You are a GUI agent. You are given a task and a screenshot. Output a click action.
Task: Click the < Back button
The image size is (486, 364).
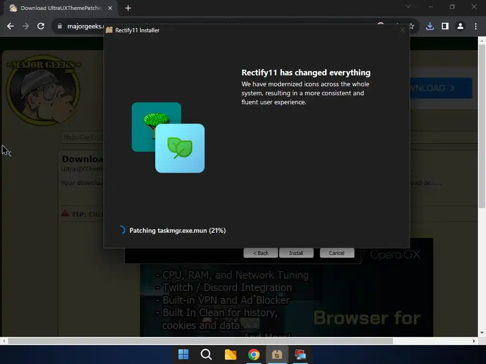pyautogui.click(x=261, y=253)
